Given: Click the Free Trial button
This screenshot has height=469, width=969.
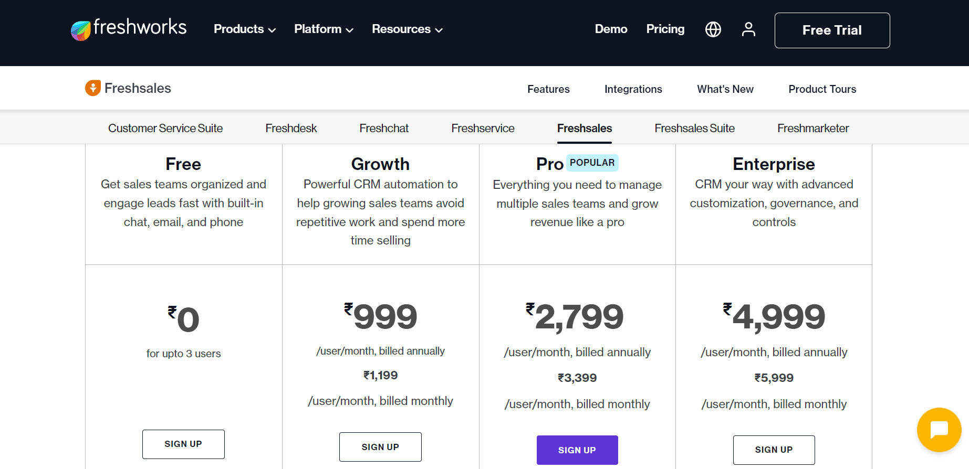Looking at the screenshot, I should 832,30.
